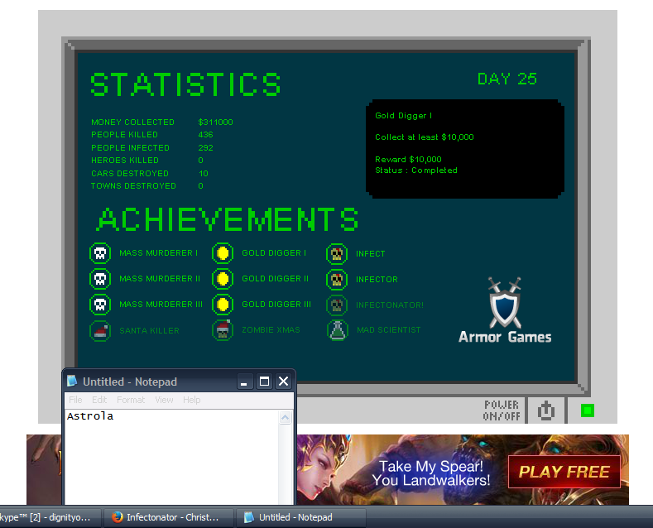Viewport: 653px width, 528px height.
Task: Click the PEOPLE INFECTED value 292
Action: click(206, 148)
